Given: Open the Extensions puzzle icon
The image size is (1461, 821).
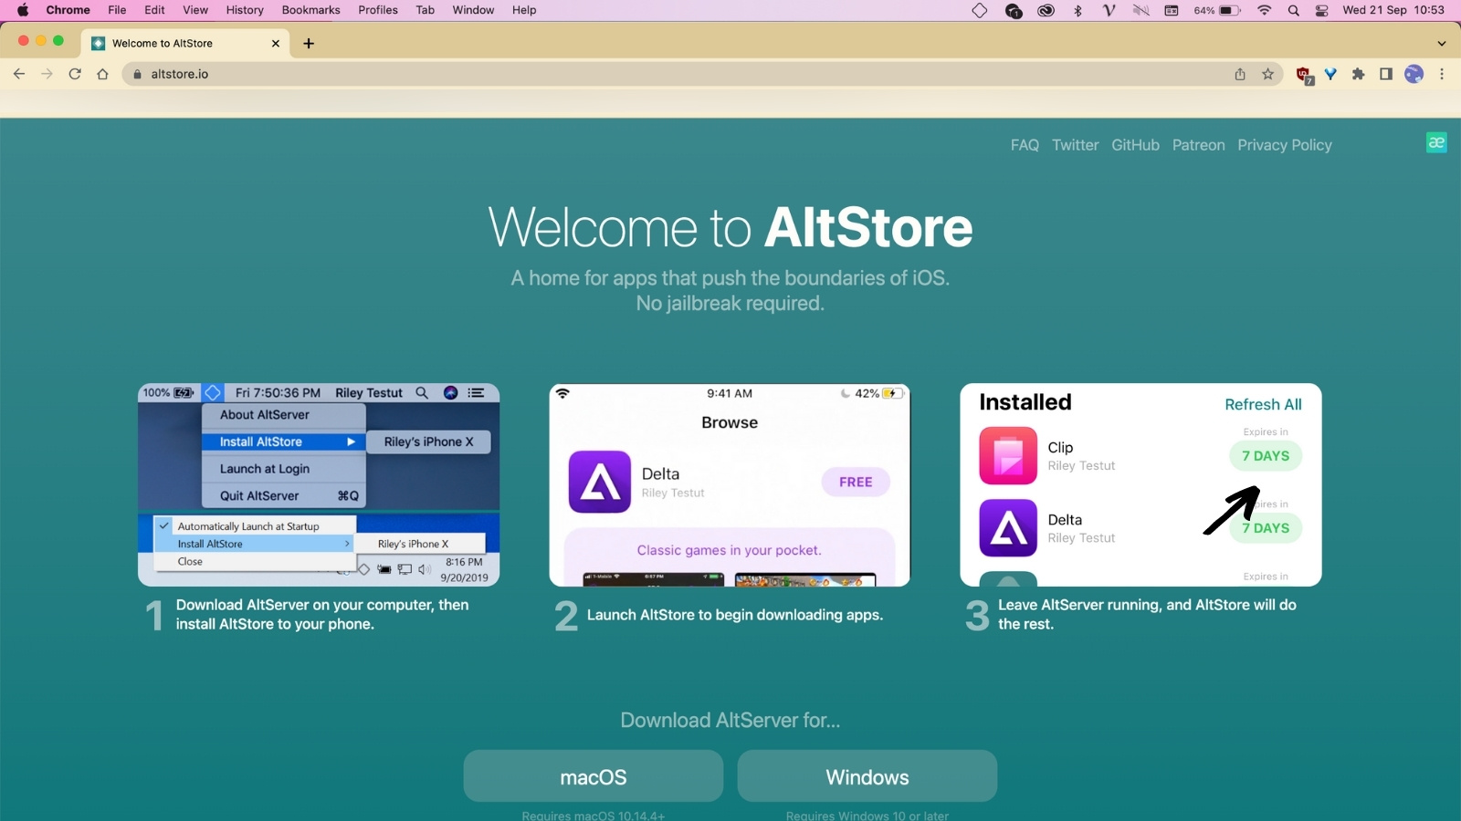Looking at the screenshot, I should 1358,74.
